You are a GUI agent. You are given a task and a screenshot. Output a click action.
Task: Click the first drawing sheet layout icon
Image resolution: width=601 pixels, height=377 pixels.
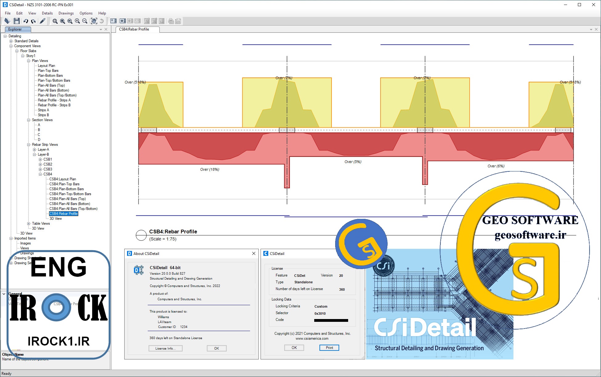click(113, 21)
